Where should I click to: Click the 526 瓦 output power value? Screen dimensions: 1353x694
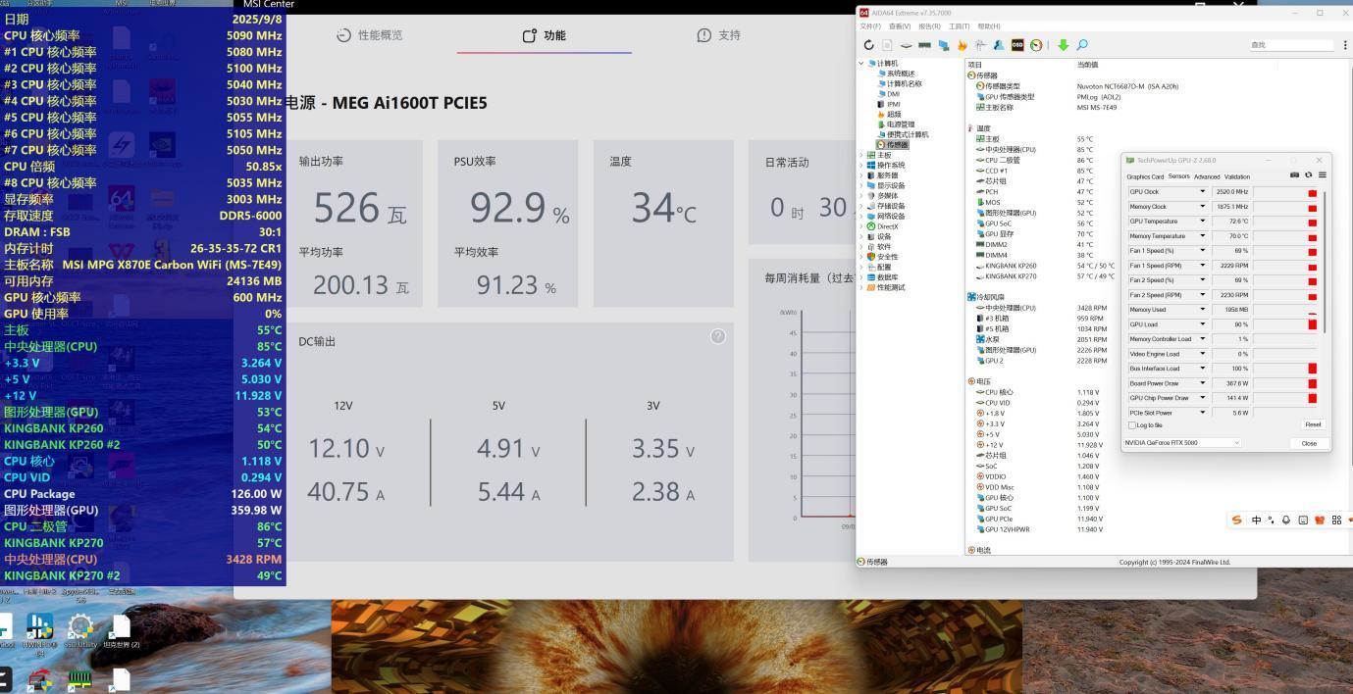pyautogui.click(x=360, y=209)
